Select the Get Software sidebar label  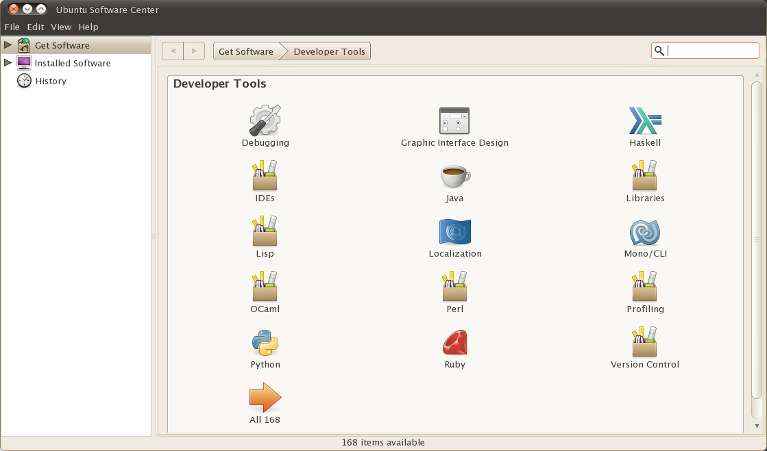62,45
